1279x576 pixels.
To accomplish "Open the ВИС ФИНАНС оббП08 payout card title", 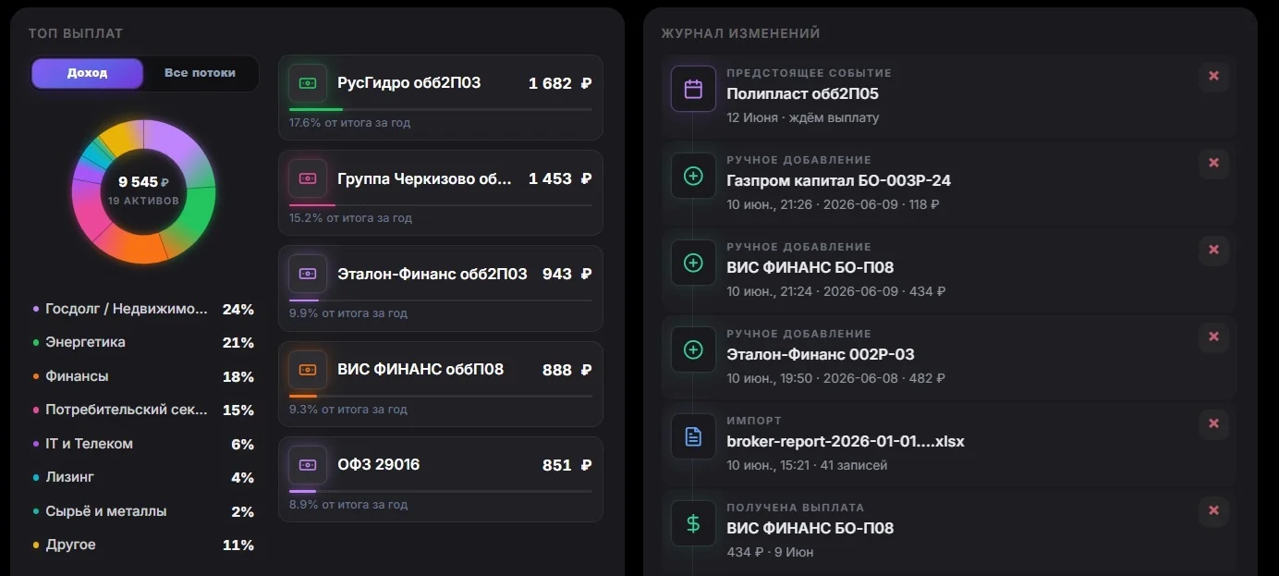I will point(420,369).
